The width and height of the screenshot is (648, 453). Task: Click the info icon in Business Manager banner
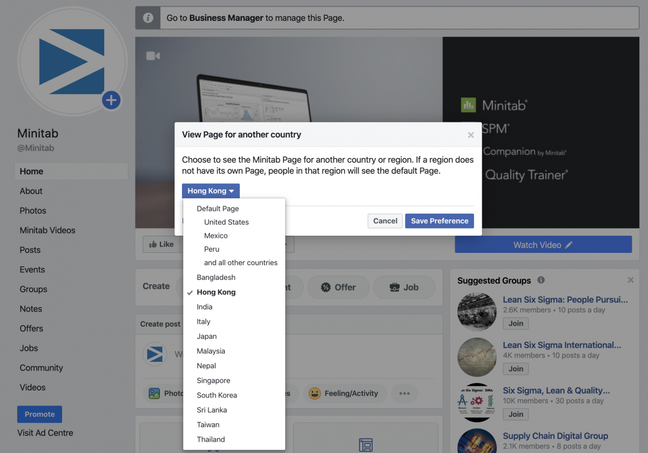pos(148,18)
